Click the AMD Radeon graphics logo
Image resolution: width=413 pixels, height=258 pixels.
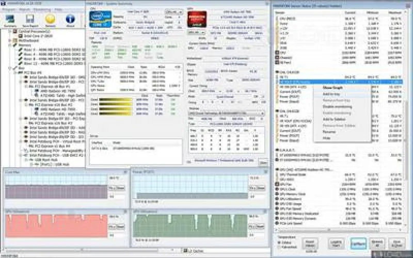[197, 19]
